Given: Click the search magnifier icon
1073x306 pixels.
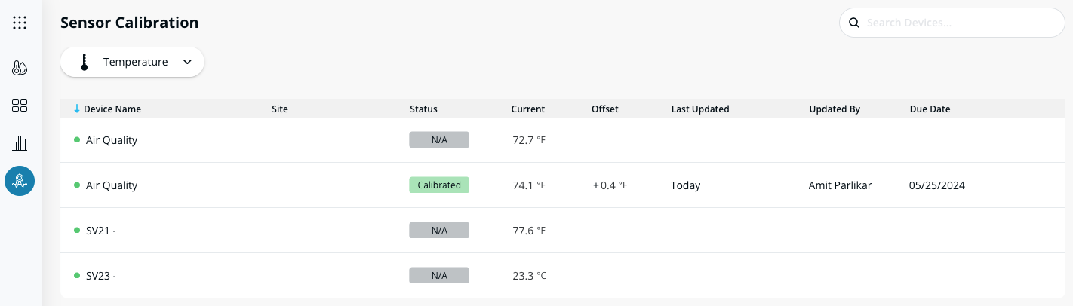Looking at the screenshot, I should point(854,23).
